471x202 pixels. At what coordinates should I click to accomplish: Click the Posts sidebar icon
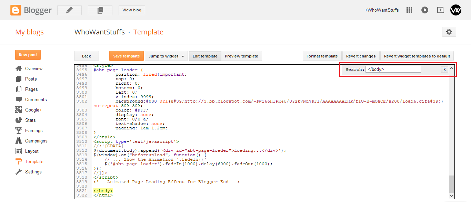pos(19,79)
